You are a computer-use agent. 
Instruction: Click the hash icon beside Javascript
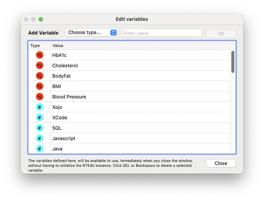tap(40, 138)
